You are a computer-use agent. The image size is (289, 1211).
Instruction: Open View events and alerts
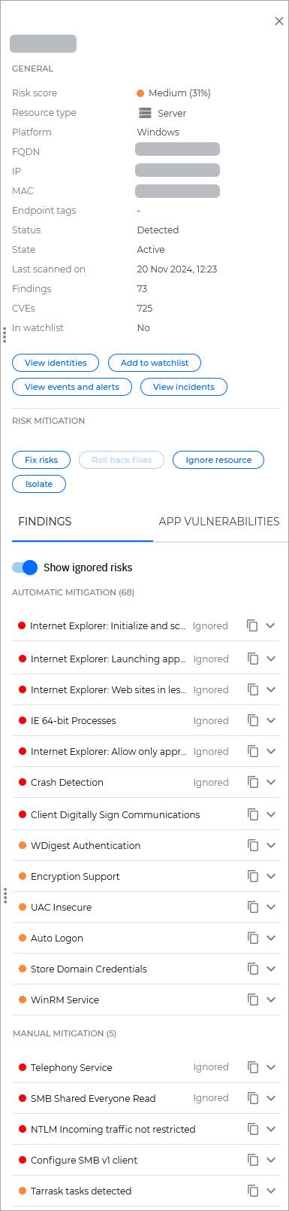[72, 387]
